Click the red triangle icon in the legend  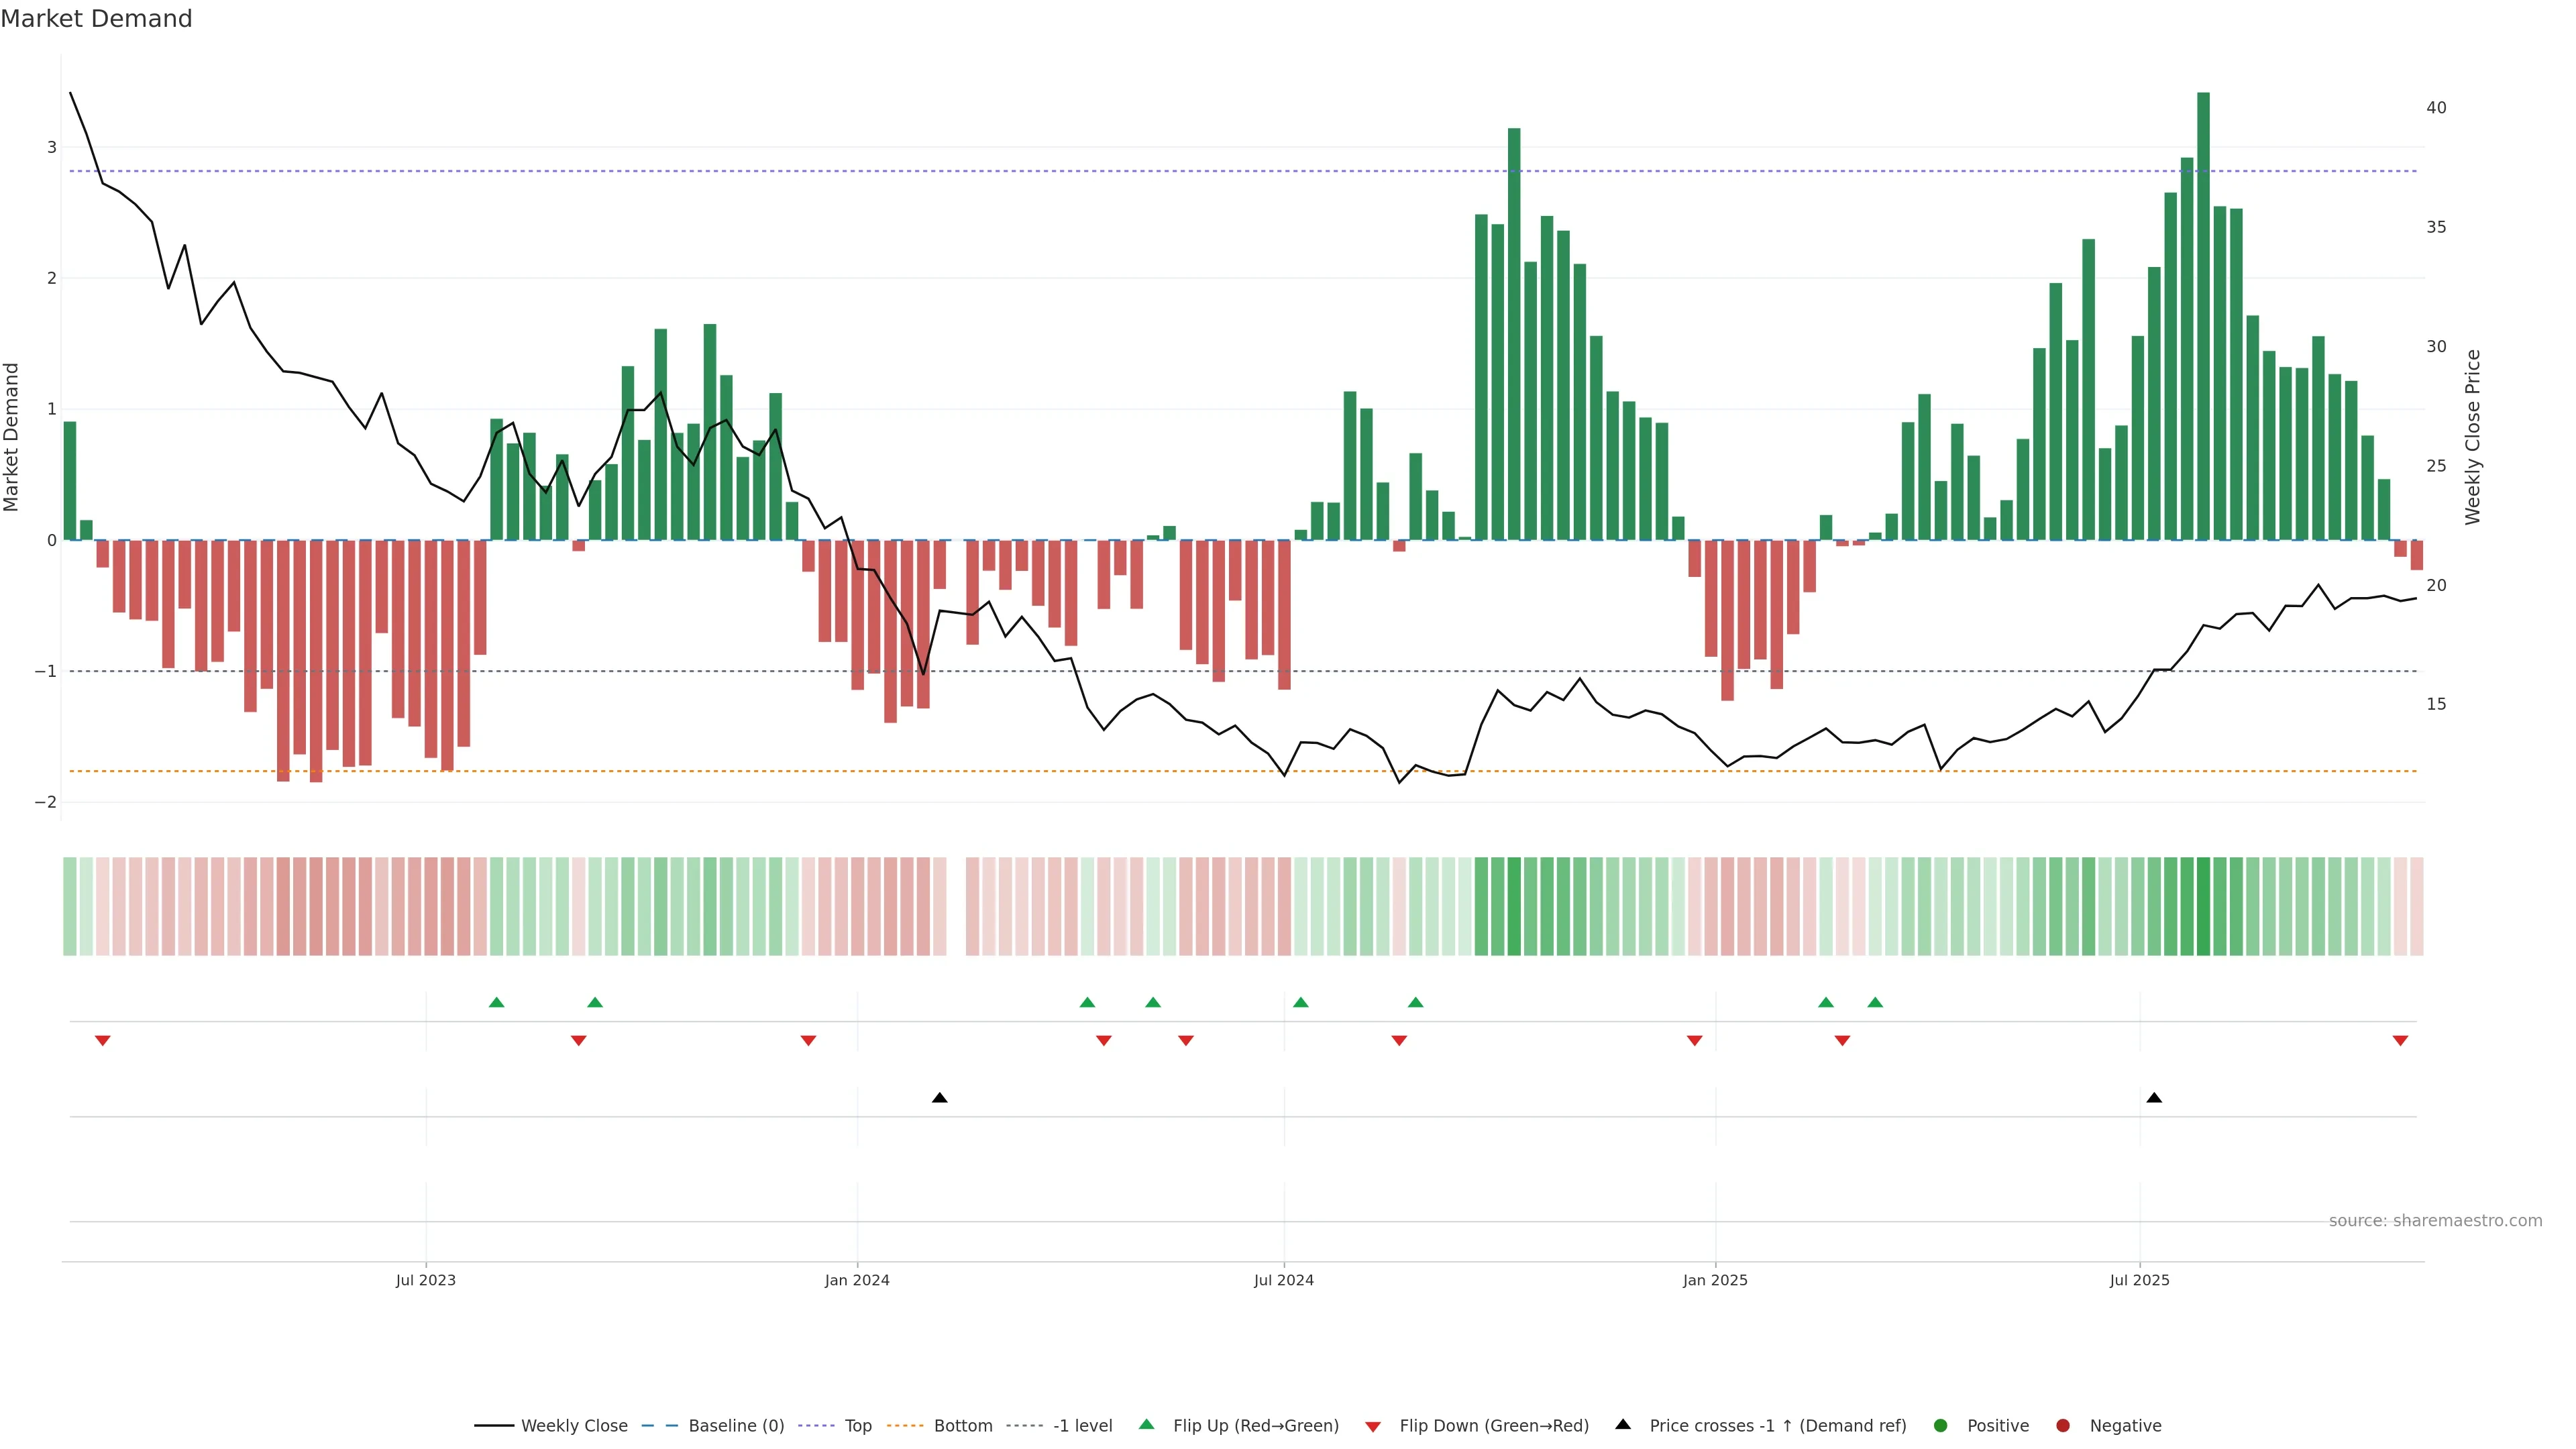(x=1373, y=1426)
